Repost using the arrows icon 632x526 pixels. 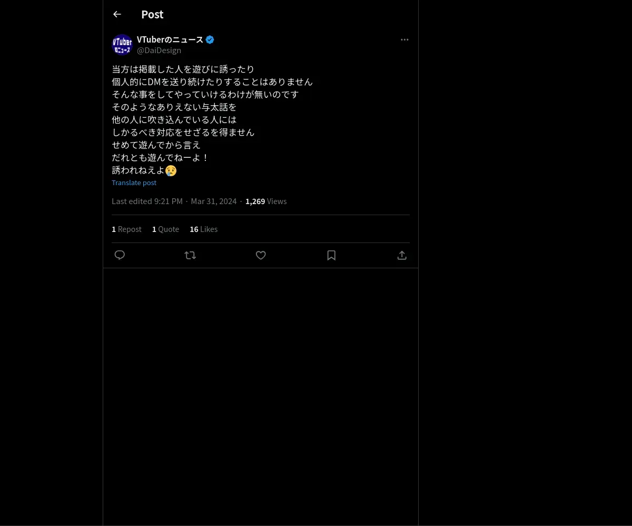[190, 255]
